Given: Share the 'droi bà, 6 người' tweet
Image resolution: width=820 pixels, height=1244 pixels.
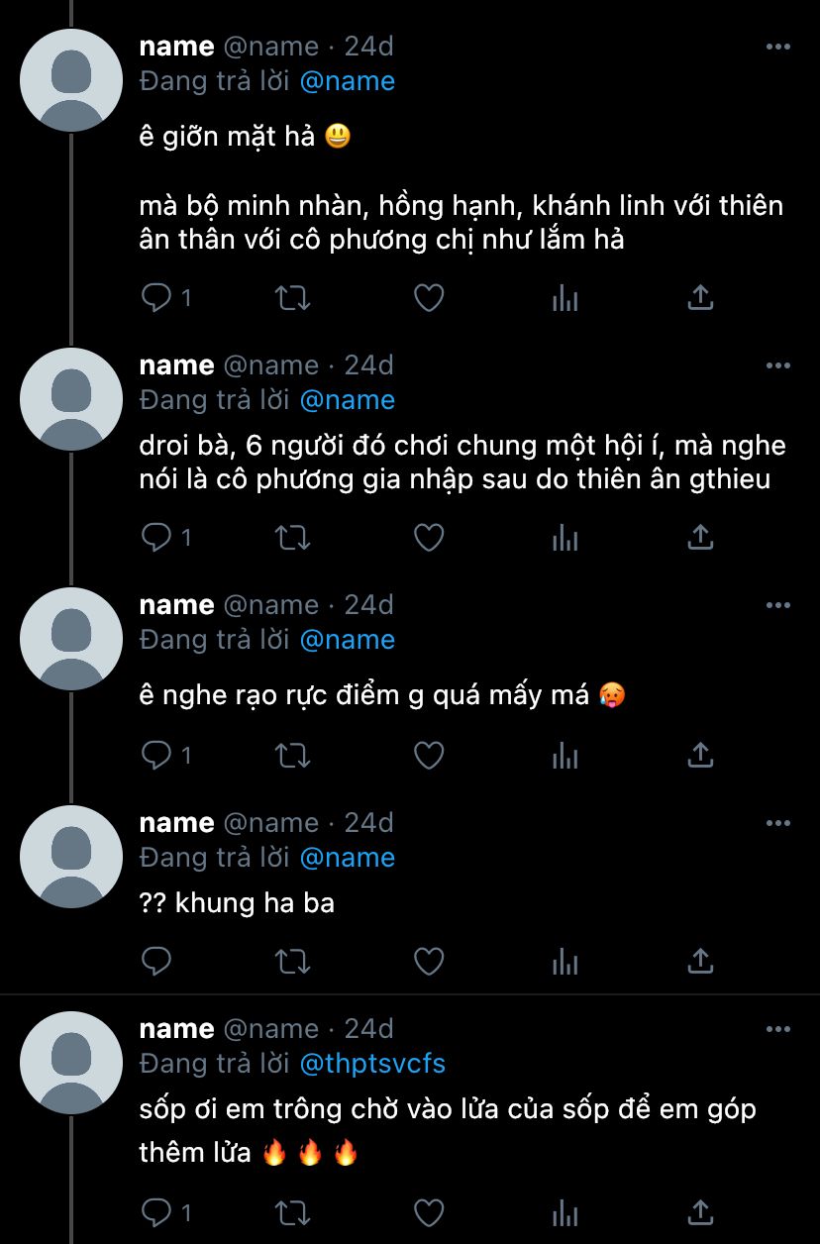Looking at the screenshot, I should pos(700,537).
